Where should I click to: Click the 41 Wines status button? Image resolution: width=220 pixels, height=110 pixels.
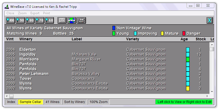click(x=53, y=102)
